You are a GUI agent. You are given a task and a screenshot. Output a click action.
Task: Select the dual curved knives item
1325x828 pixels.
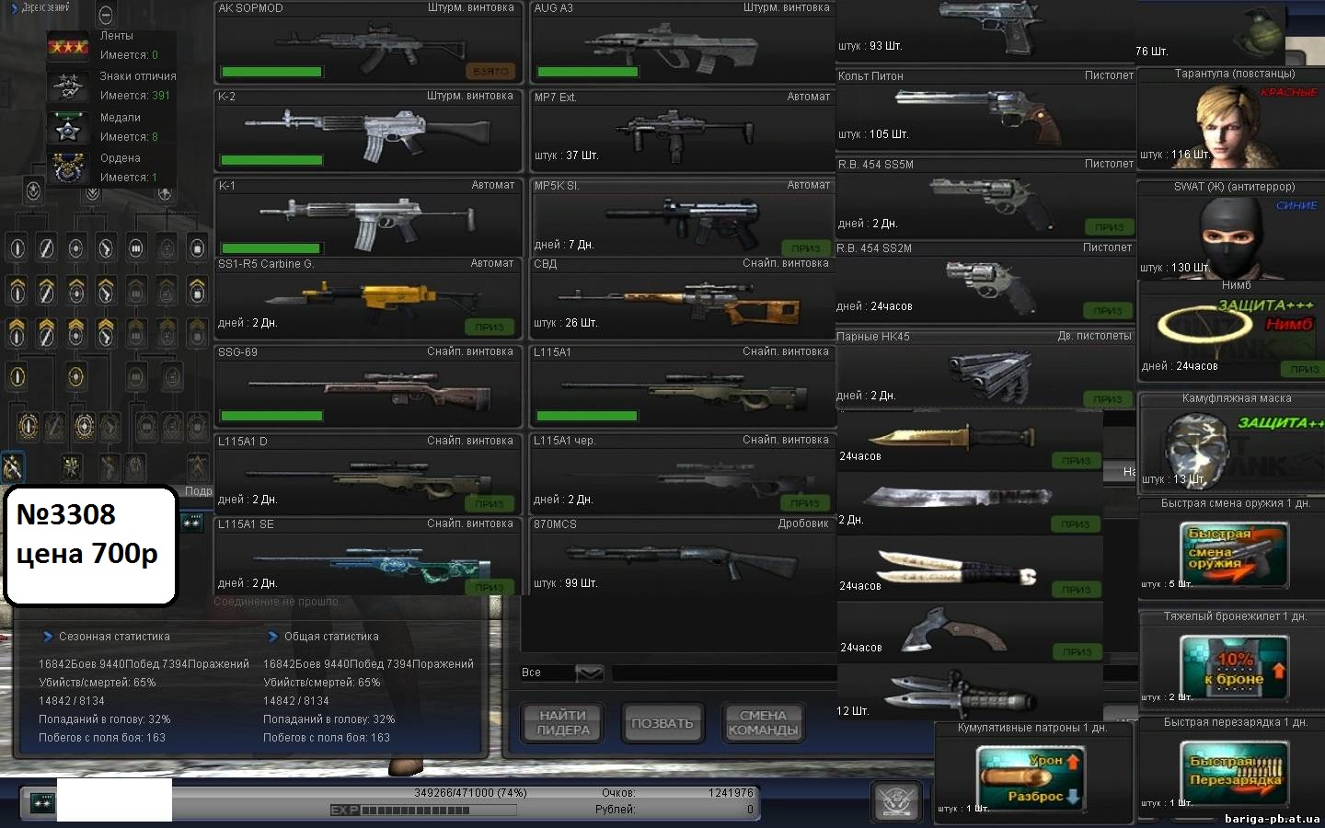tap(970, 567)
